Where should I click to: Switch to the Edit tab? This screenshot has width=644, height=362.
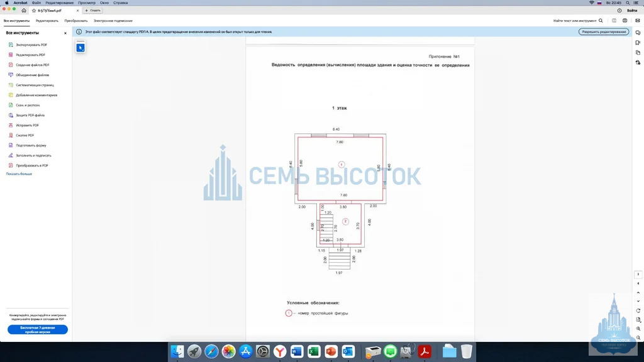[47, 21]
